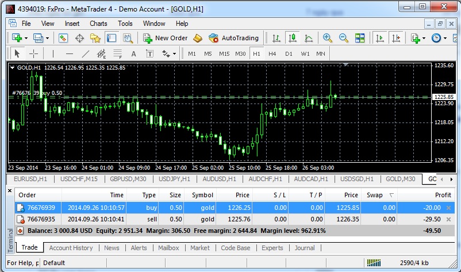
Task: Zoom in on the chart
Action: point(328,38)
